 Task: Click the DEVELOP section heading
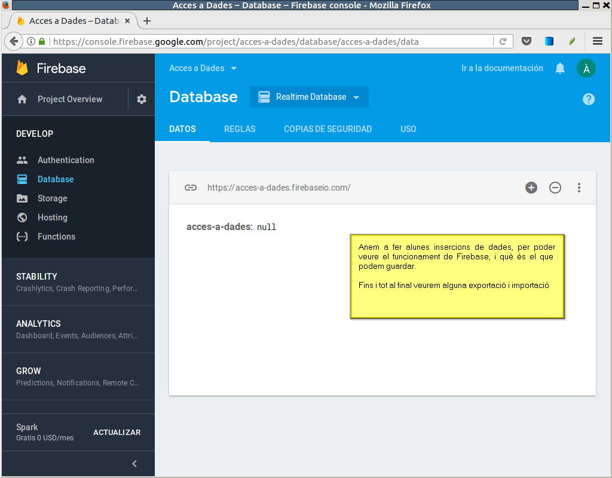pyautogui.click(x=35, y=134)
